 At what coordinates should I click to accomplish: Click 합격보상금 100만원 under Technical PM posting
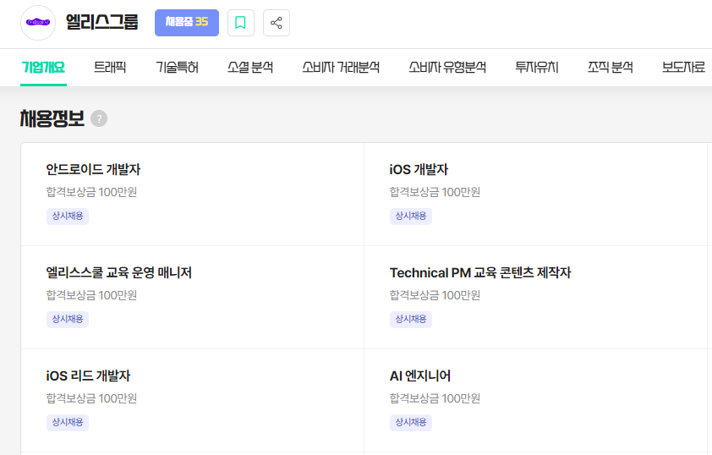pos(435,295)
